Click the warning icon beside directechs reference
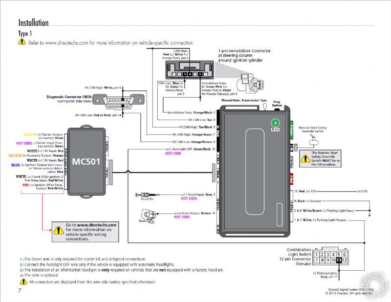Image resolution: width=391 pixels, height=302 pixels. pyautogui.click(x=22, y=42)
